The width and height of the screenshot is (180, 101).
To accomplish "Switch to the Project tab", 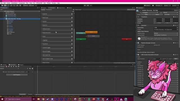I will point(21,65).
